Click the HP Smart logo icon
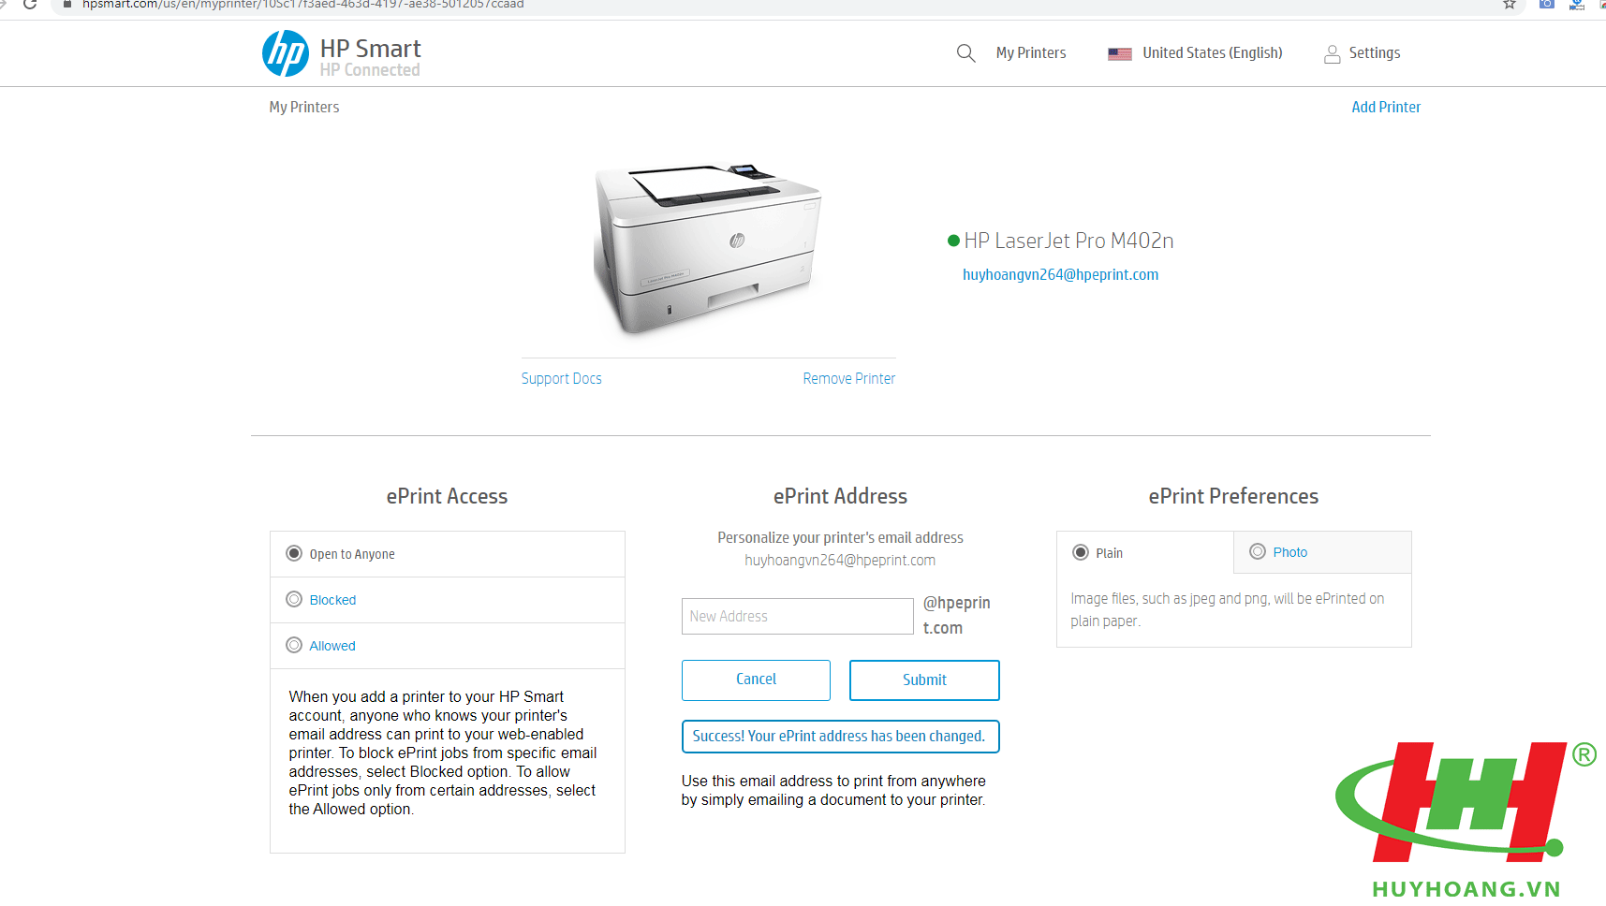The width and height of the screenshot is (1606, 906). 285,53
